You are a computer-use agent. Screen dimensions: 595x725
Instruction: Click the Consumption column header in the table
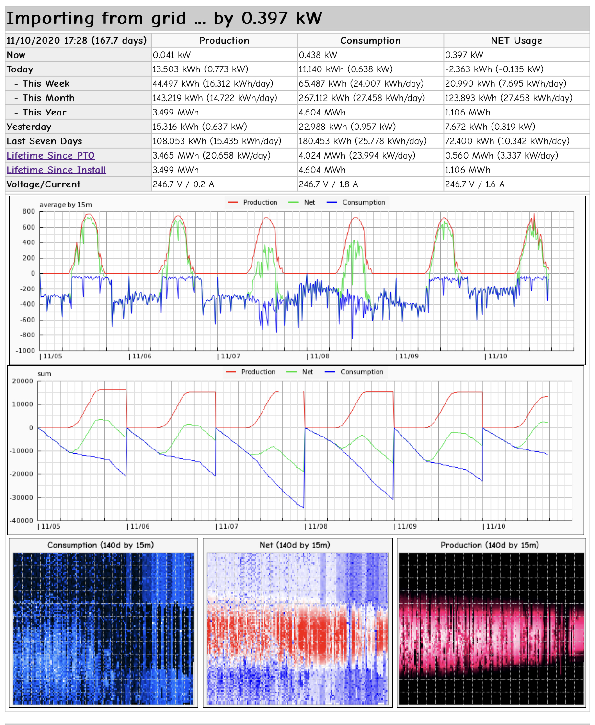pyautogui.click(x=370, y=41)
